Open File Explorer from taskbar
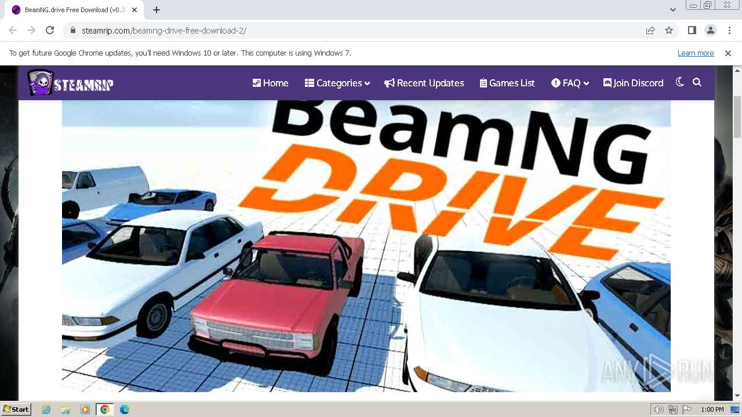 tap(66, 409)
